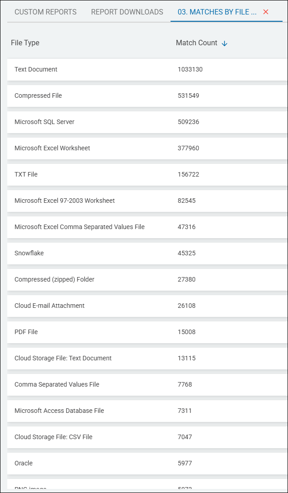This screenshot has height=493, width=288.
Task: Select the PDF File row
Action: (26, 332)
